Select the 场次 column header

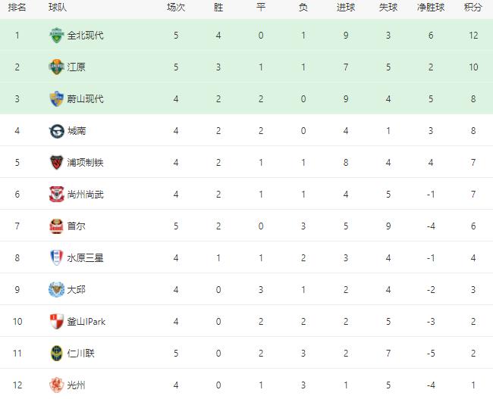pos(176,8)
